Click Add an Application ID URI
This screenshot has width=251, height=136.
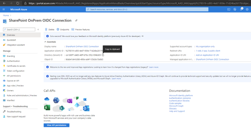(x=207, y=55)
